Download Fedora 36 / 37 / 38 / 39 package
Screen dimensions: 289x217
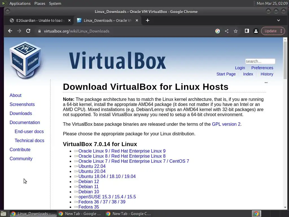coord(102,202)
